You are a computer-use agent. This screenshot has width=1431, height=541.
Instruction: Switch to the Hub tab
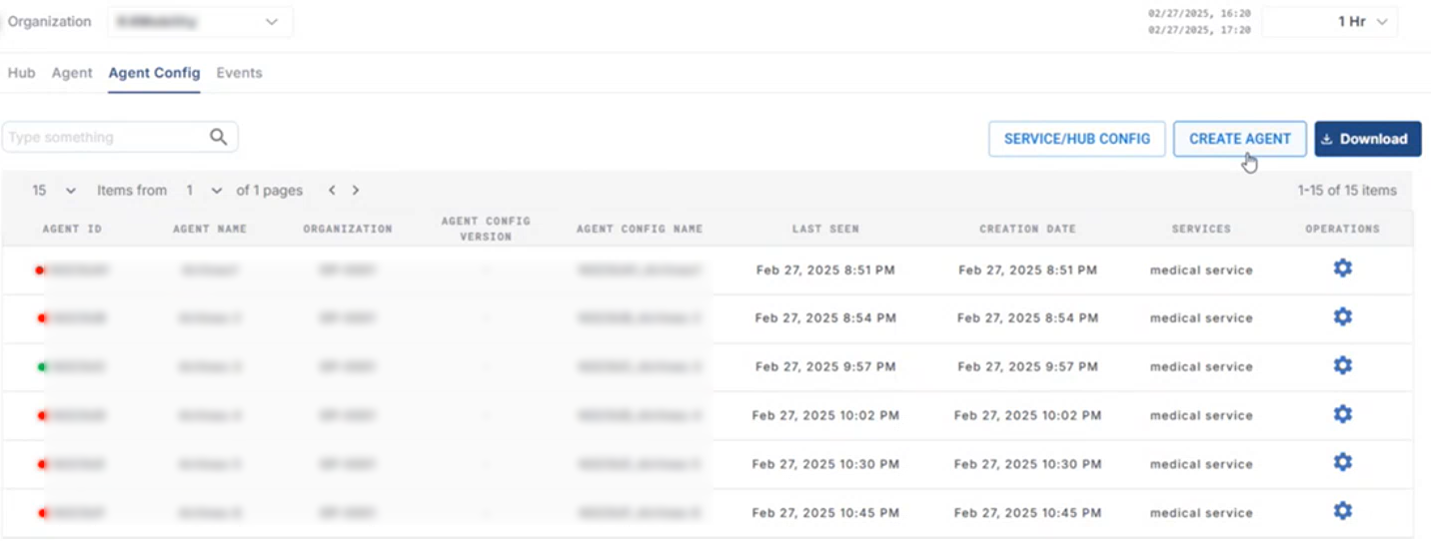21,73
